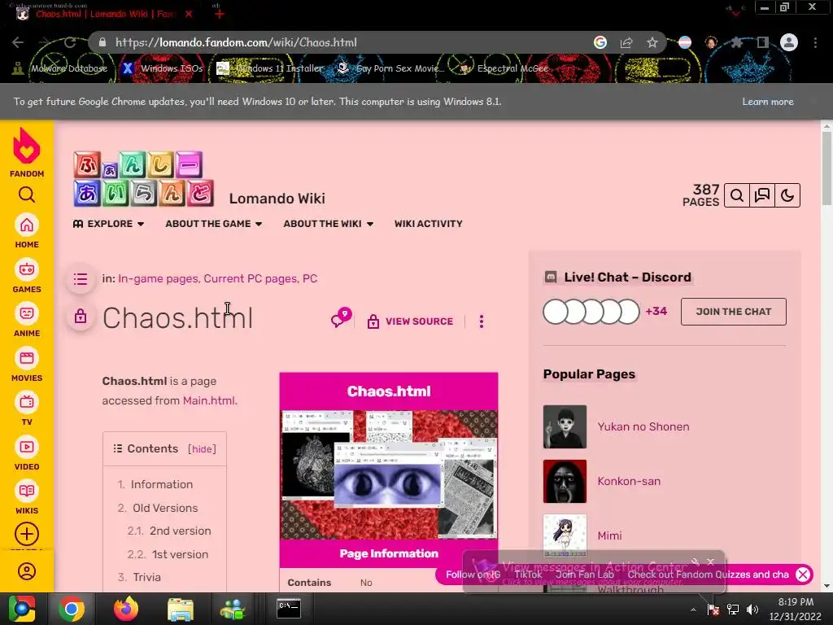Screen dimensions: 833x625
Task: Follow the Main.html link
Action: (209, 400)
